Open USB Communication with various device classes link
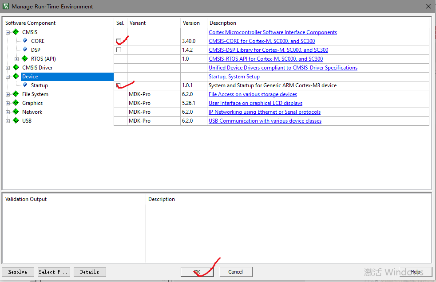This screenshot has width=436, height=282. [265, 121]
